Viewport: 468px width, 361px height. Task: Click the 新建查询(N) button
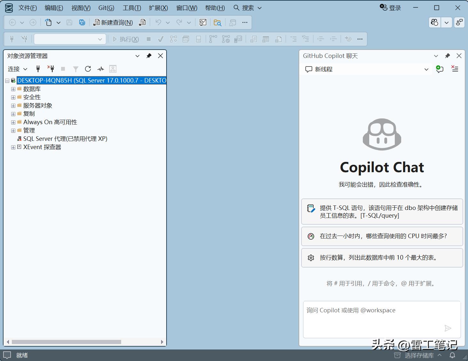click(113, 22)
